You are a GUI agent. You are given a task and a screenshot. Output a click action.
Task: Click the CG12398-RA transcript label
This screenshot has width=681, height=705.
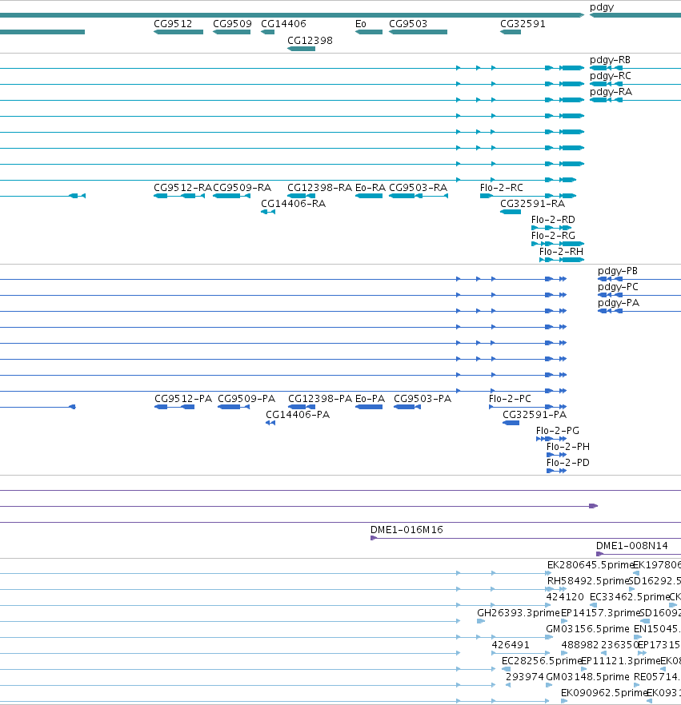point(319,188)
